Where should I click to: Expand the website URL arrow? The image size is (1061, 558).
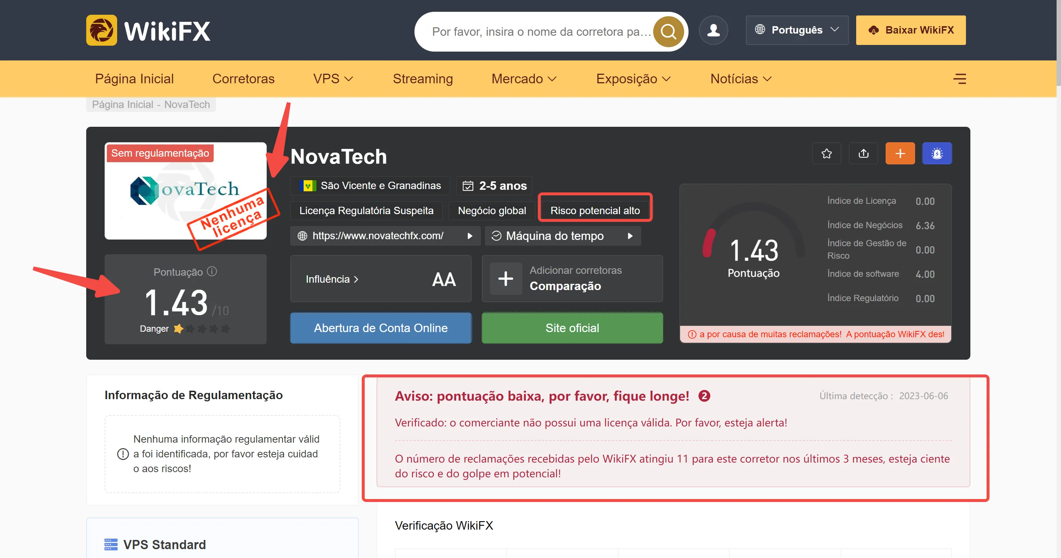[x=470, y=236]
